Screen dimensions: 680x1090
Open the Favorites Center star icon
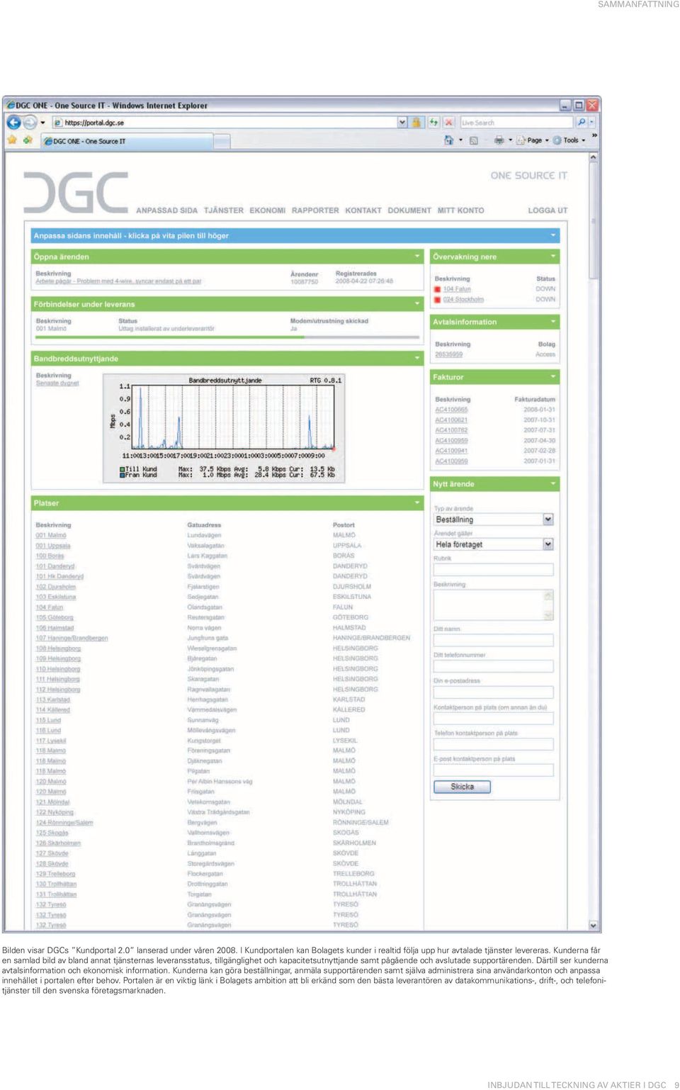[12, 140]
